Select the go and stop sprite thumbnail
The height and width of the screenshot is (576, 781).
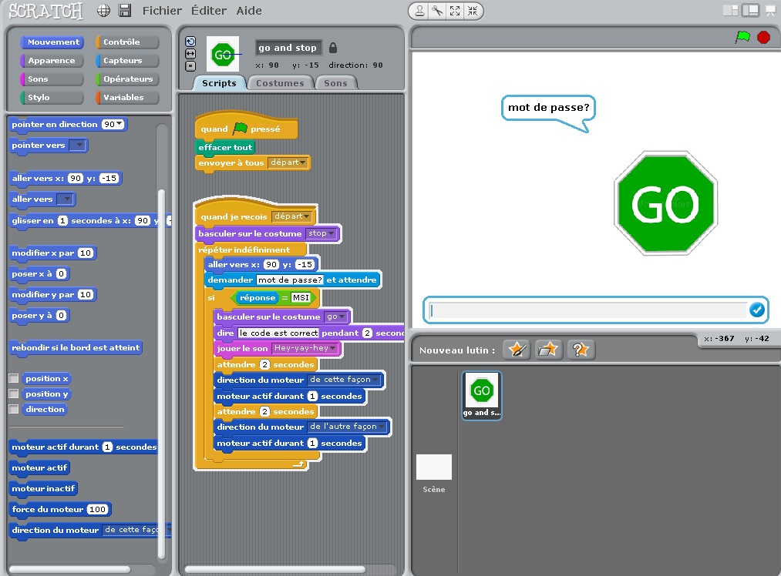(x=482, y=396)
